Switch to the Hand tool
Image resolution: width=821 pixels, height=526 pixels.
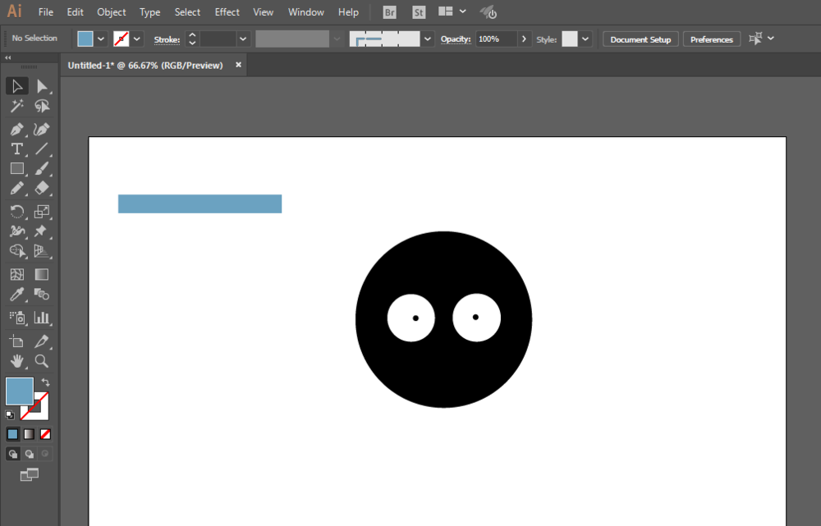click(x=16, y=361)
